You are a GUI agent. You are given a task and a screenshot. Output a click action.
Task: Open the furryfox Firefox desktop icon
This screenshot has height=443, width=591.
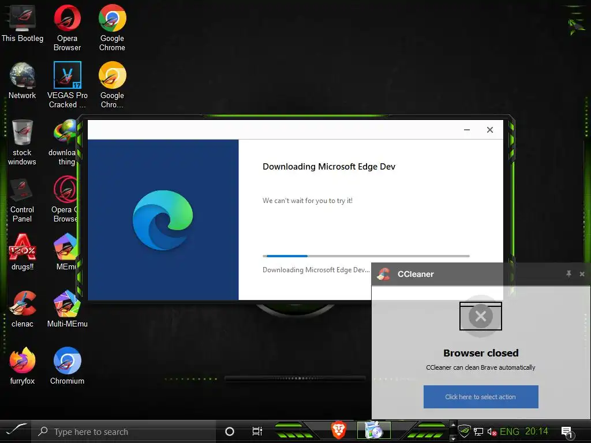pos(23,366)
